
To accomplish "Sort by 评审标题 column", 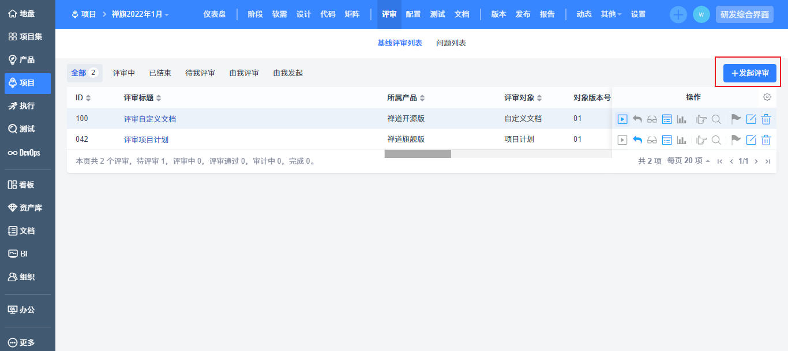I will coord(142,98).
